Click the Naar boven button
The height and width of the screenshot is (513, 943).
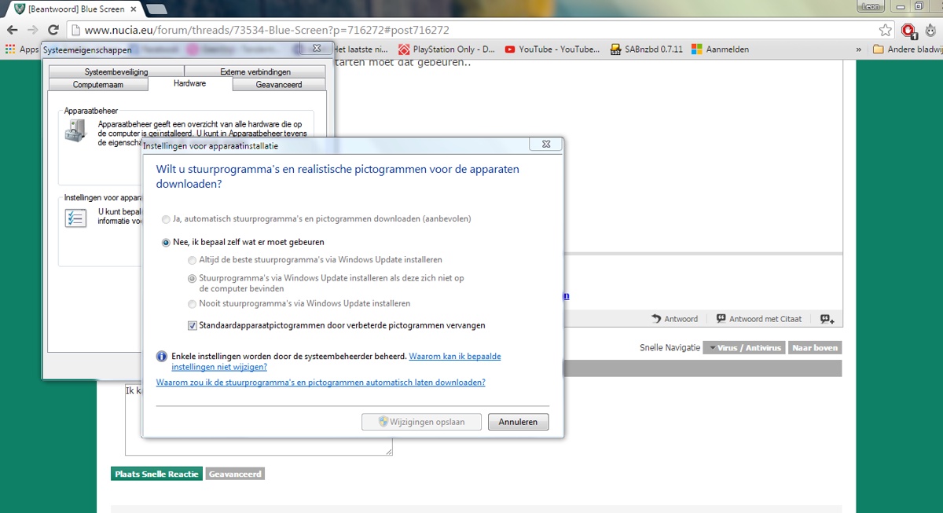click(815, 347)
